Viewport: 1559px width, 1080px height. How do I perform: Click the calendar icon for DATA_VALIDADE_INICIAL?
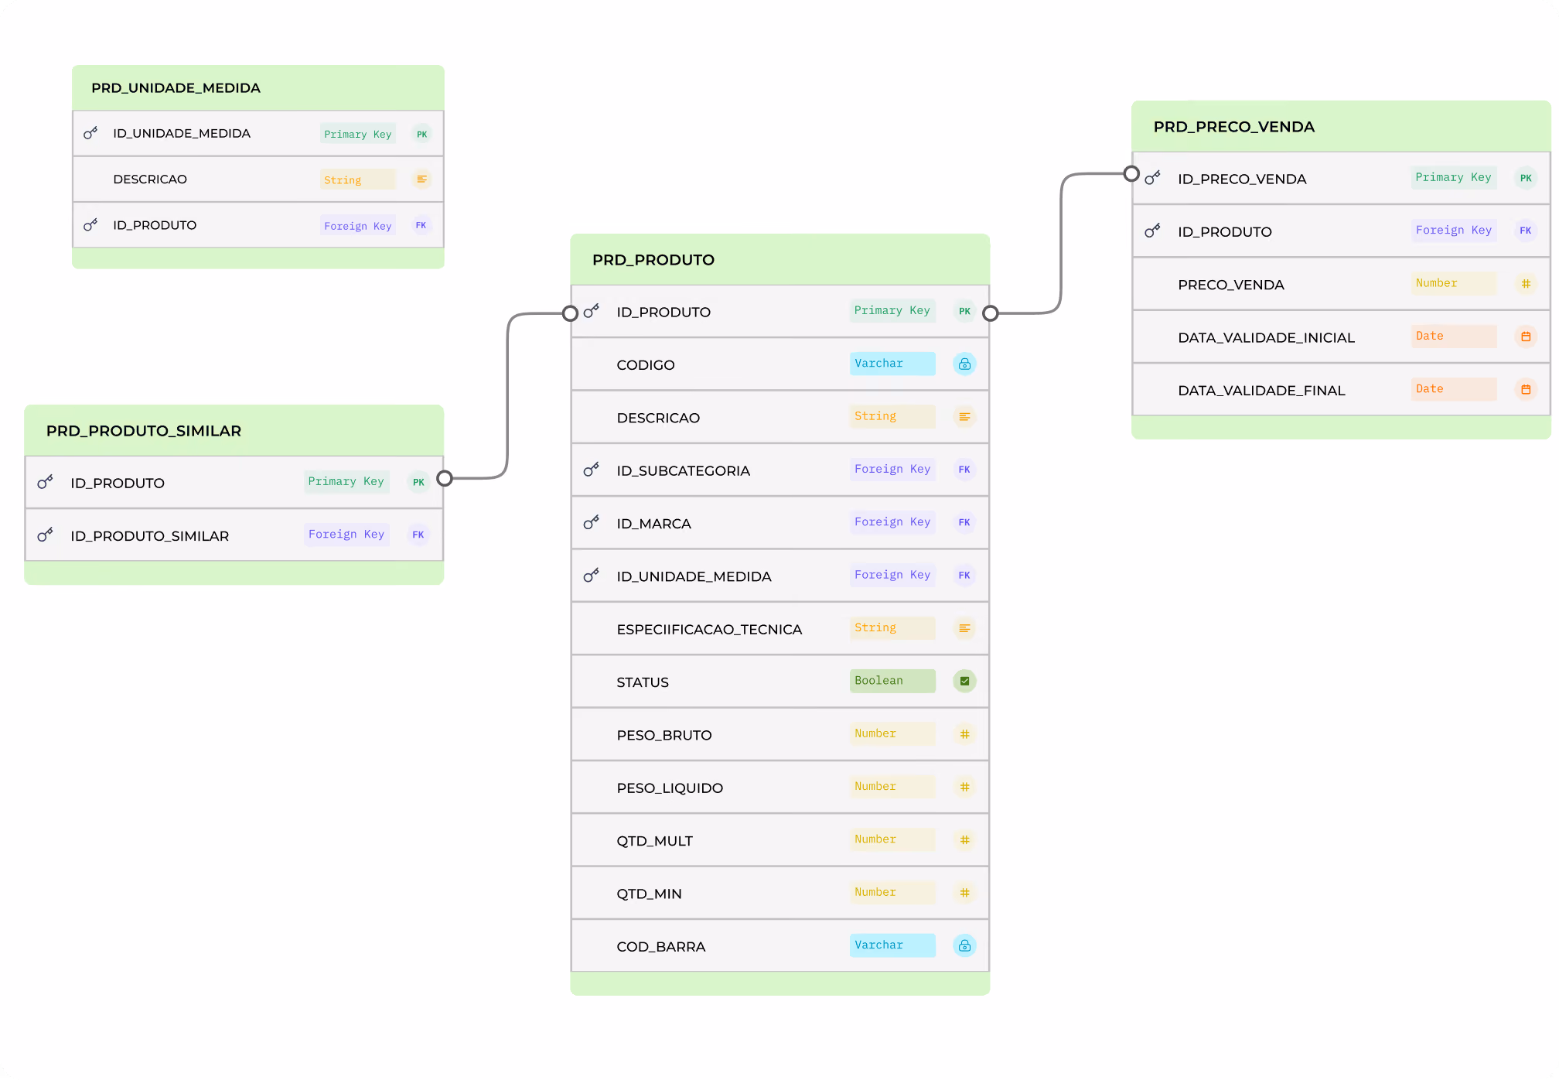1526,337
